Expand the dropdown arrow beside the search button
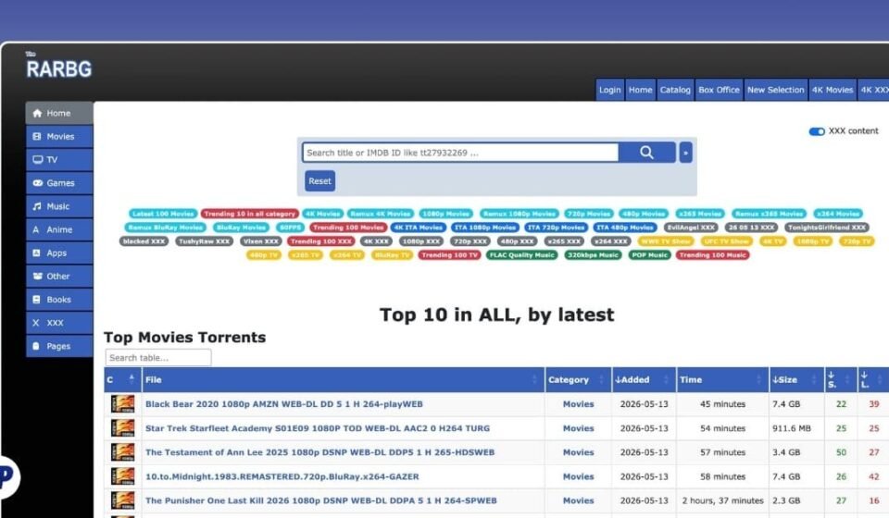 pos(685,153)
